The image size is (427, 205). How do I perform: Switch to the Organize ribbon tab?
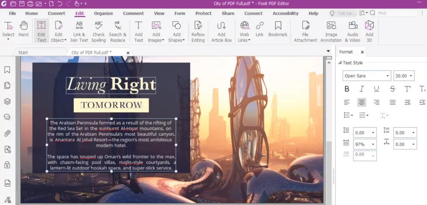tap(103, 13)
